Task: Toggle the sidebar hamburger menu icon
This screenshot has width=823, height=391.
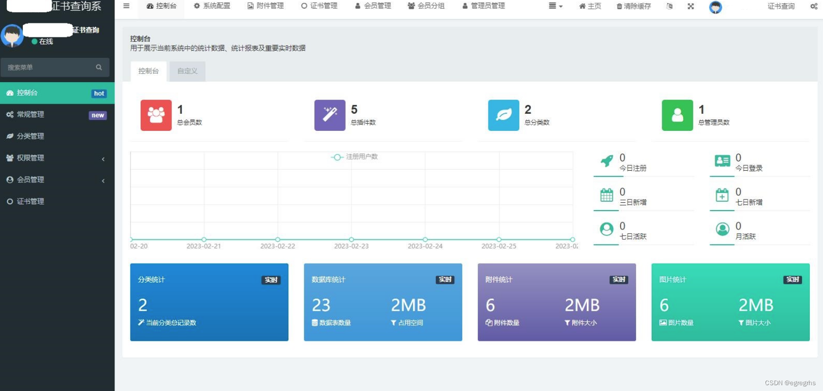Action: point(127,6)
